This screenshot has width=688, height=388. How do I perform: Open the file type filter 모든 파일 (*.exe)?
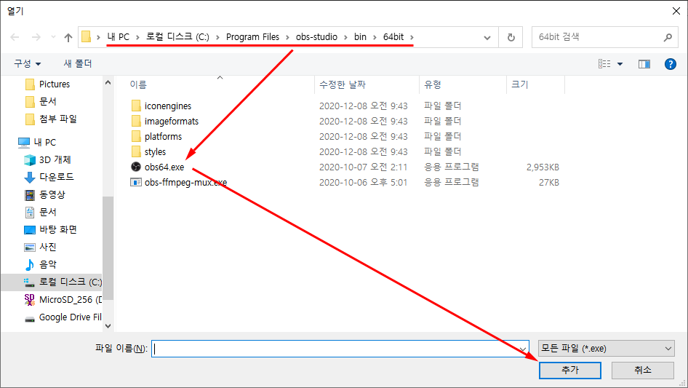[607, 349]
